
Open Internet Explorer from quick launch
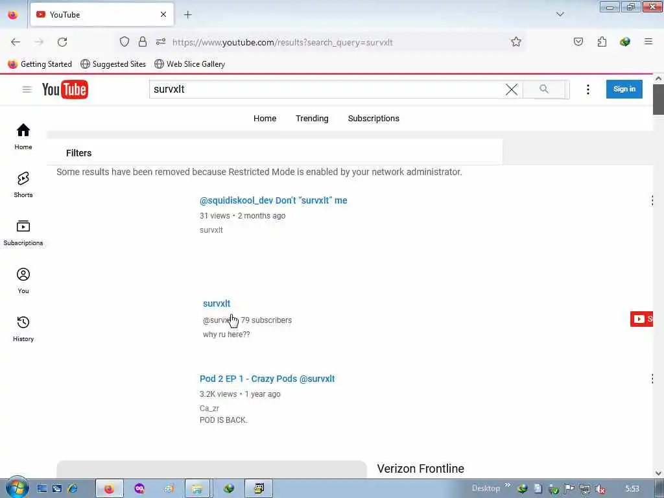point(73,489)
